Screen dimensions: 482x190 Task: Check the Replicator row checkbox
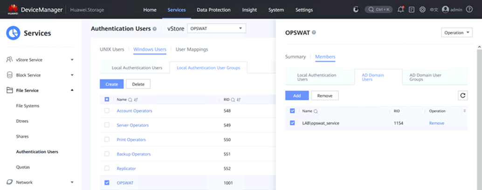107,168
